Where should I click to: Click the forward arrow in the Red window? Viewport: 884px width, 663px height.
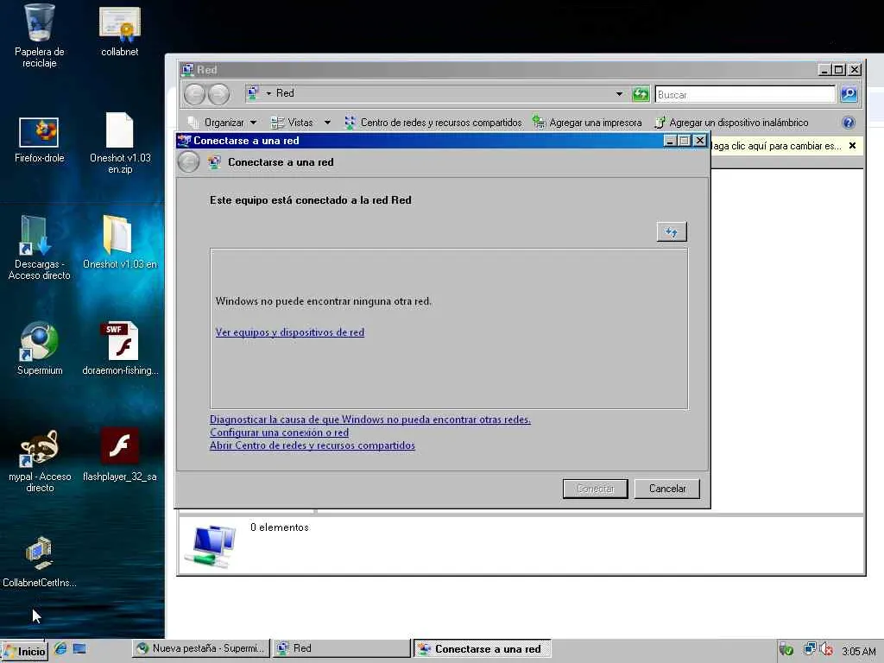(218, 94)
